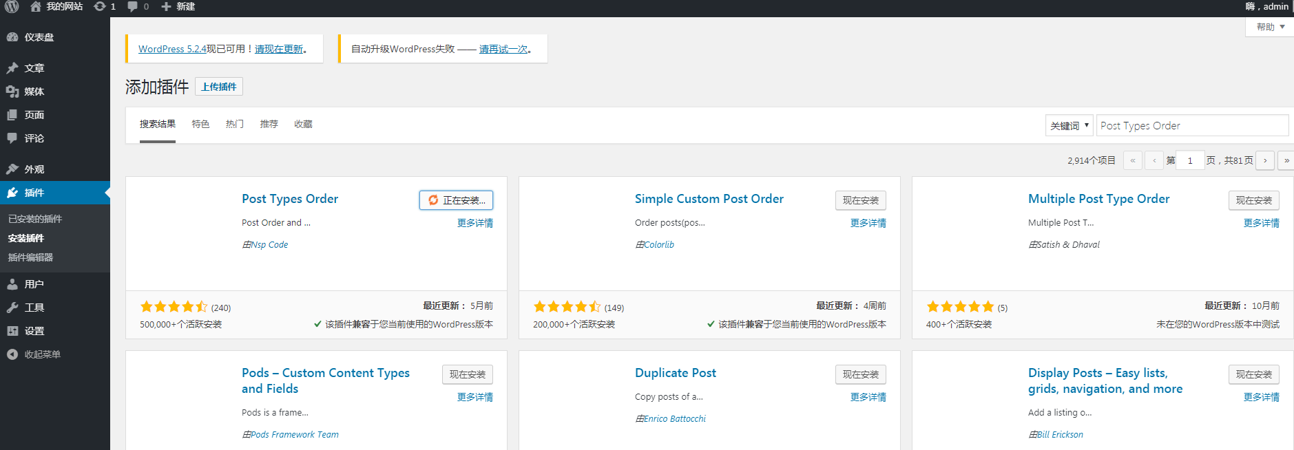Switch to the 搜索结果 tab
The height and width of the screenshot is (450, 1294).
158,125
